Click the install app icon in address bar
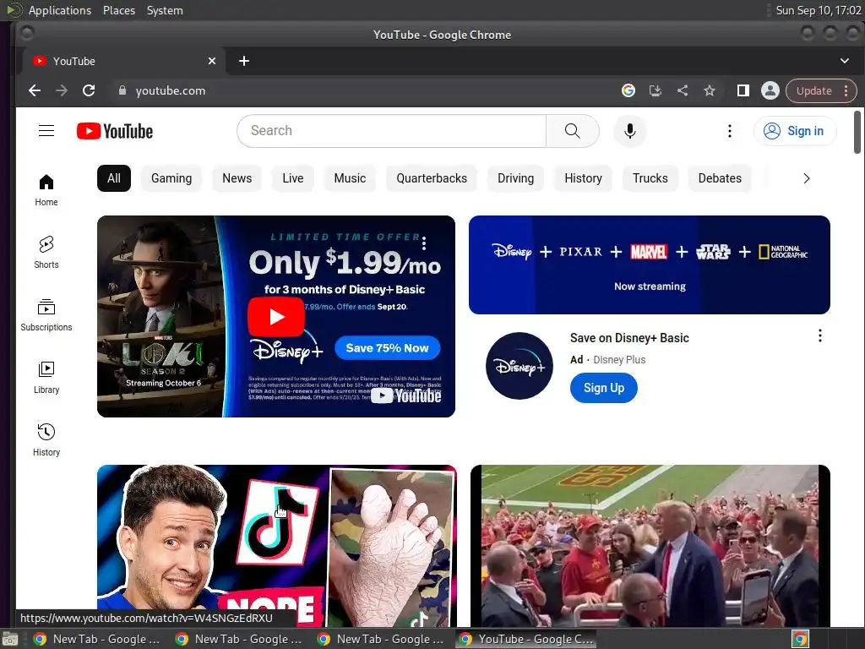 pyautogui.click(x=655, y=90)
